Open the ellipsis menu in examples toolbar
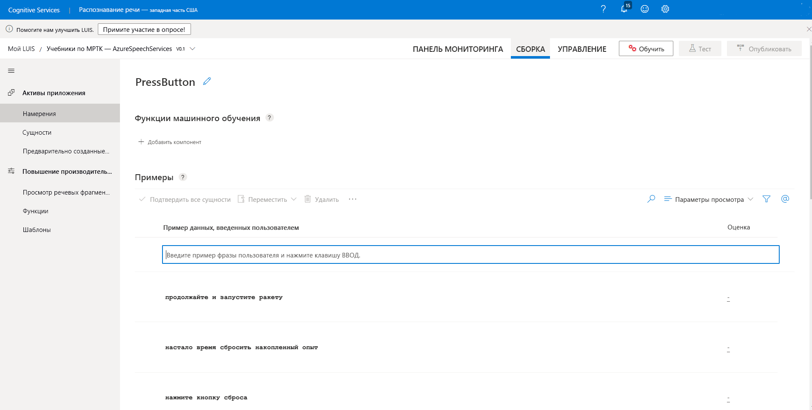The height and width of the screenshot is (410, 812). [353, 199]
